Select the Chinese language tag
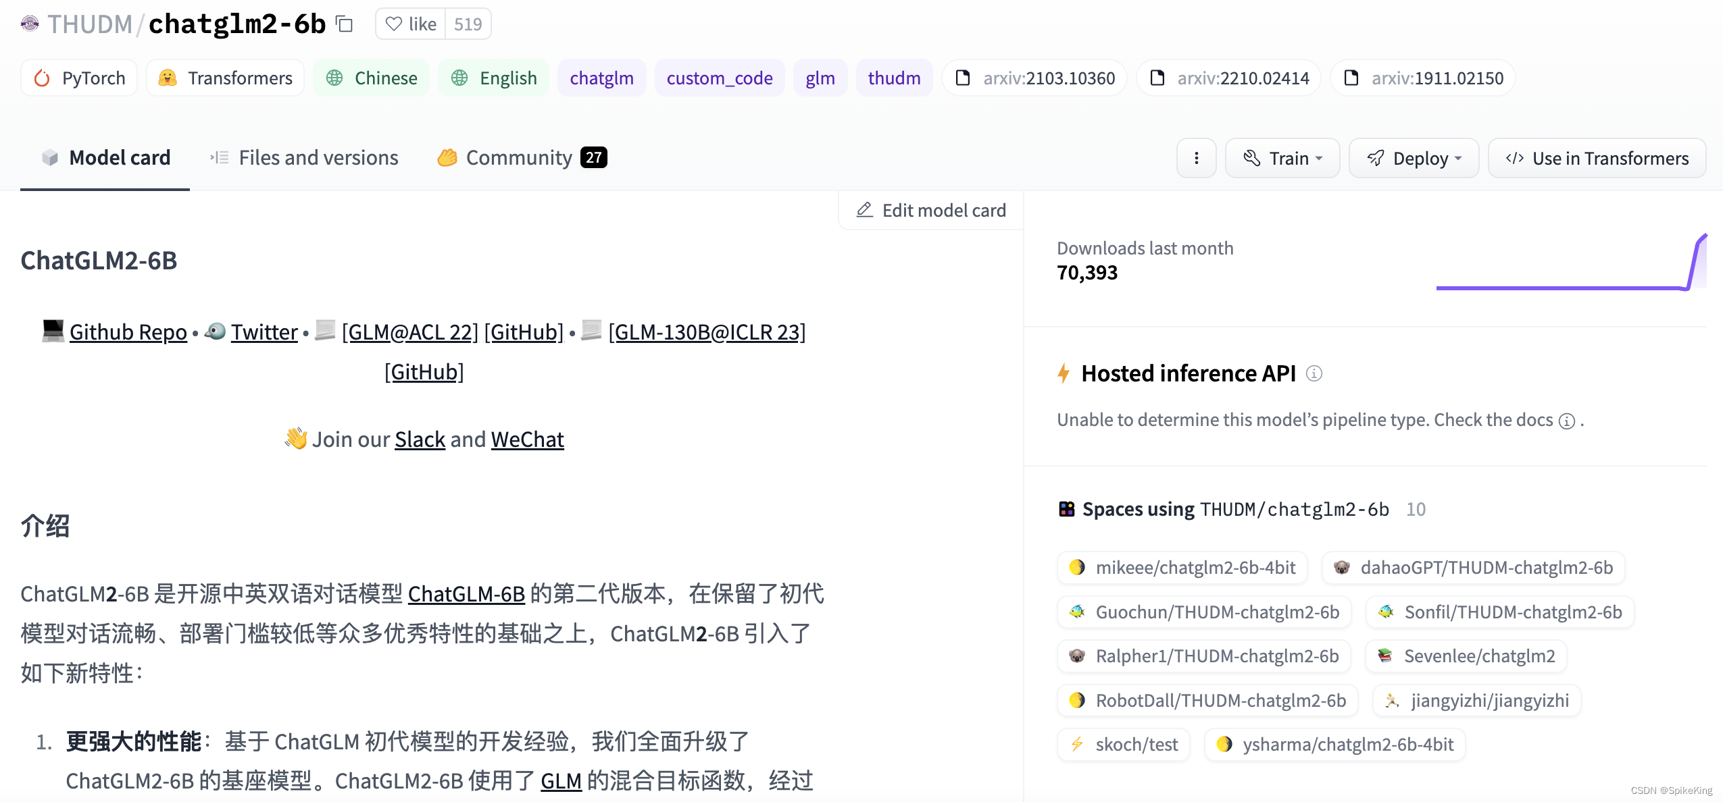 371,78
